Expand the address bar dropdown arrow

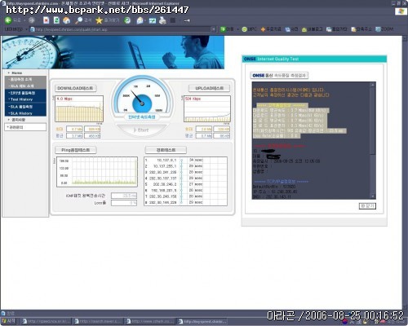point(214,29)
